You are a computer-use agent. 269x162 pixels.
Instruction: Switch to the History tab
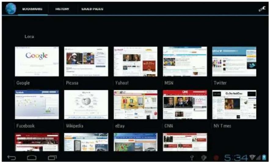pos(62,9)
